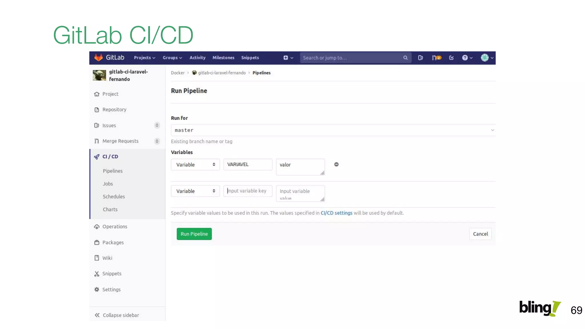Open the gitlab-ci-laravel-fernando sidebar title
The width and height of the screenshot is (585, 329).
[x=128, y=75]
